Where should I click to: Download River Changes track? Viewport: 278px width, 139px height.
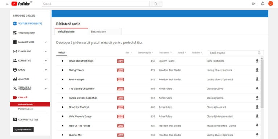point(257,79)
